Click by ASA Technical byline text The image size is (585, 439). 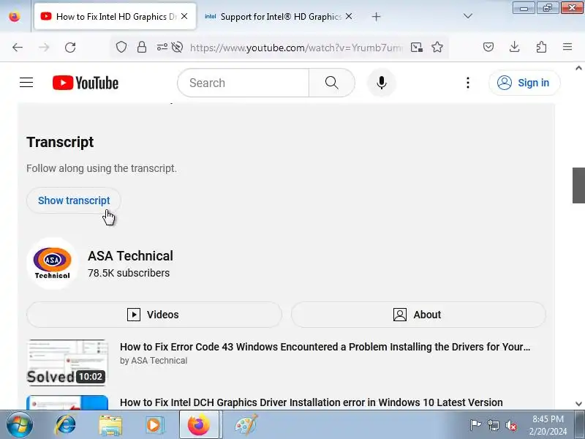[x=154, y=361]
